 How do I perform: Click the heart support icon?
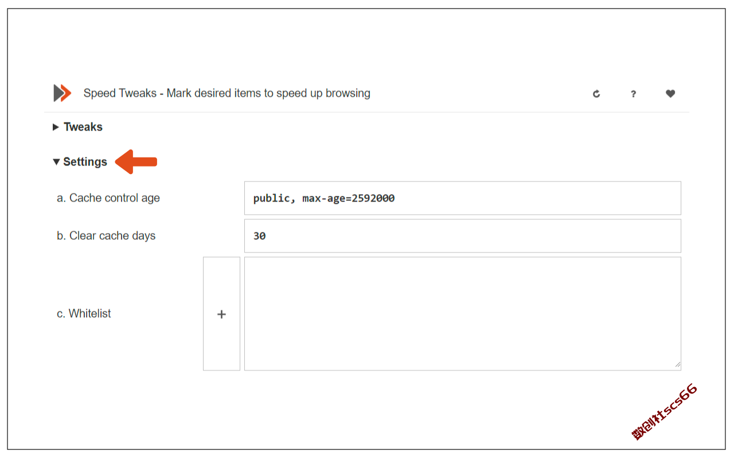click(670, 93)
